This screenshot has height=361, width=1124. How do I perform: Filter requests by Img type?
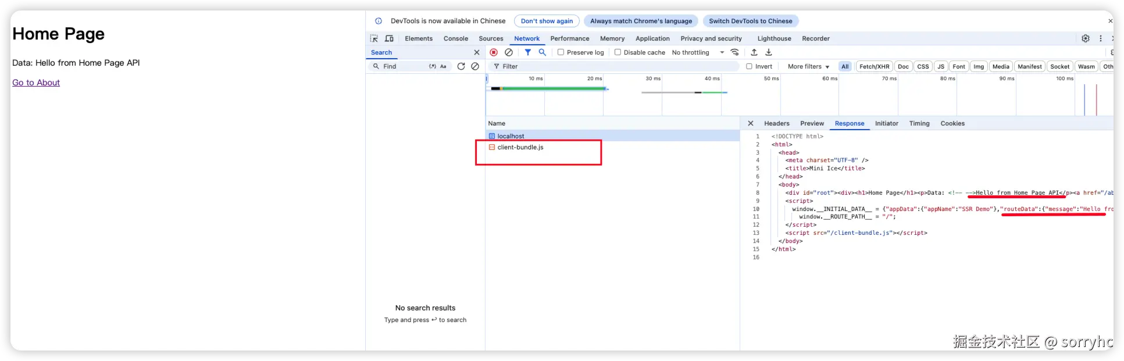pyautogui.click(x=979, y=66)
